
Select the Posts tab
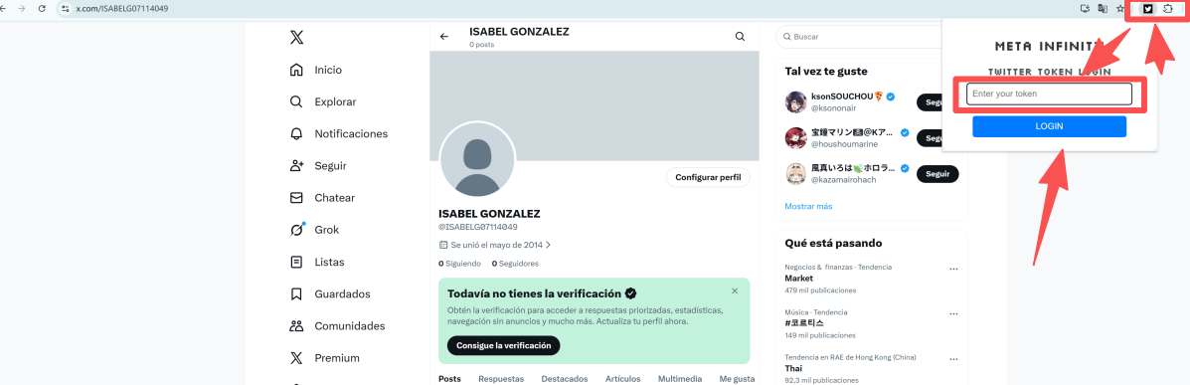[x=449, y=378]
